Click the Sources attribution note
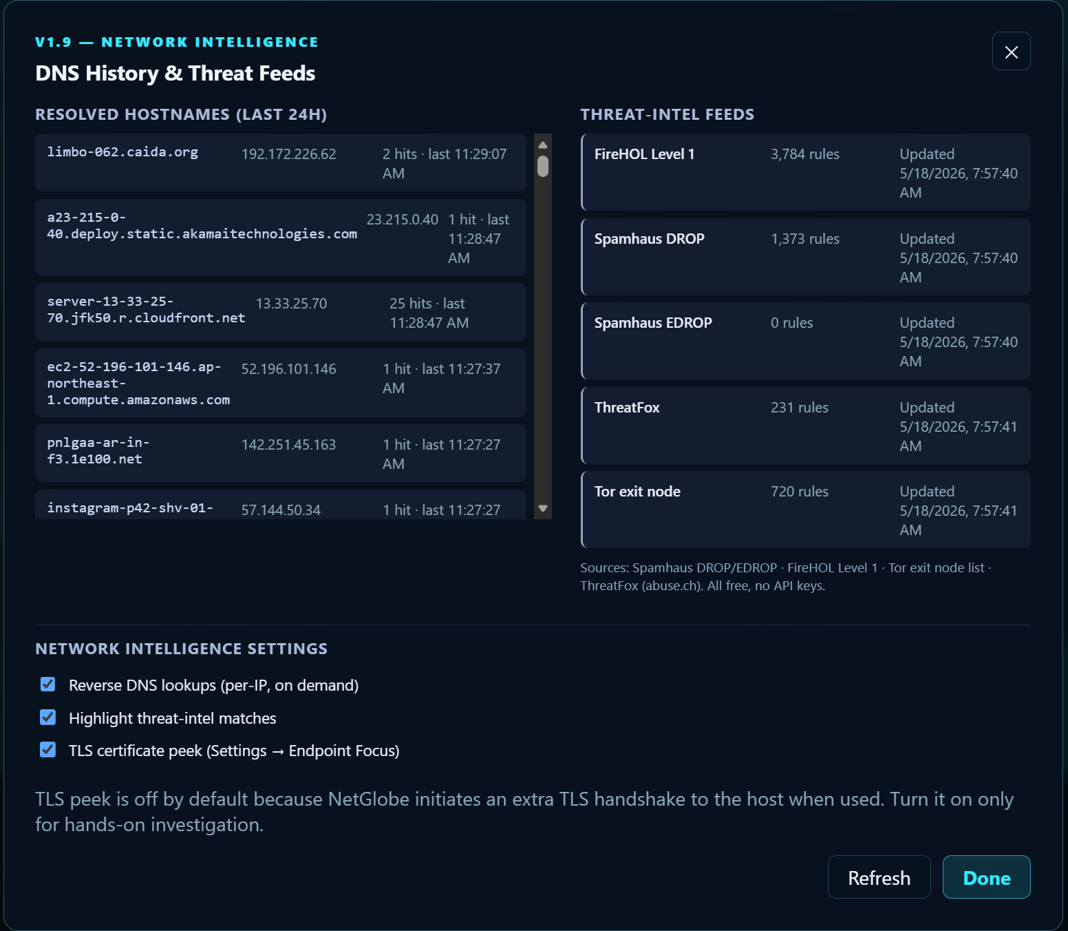Image resolution: width=1068 pixels, height=931 pixels. [785, 577]
